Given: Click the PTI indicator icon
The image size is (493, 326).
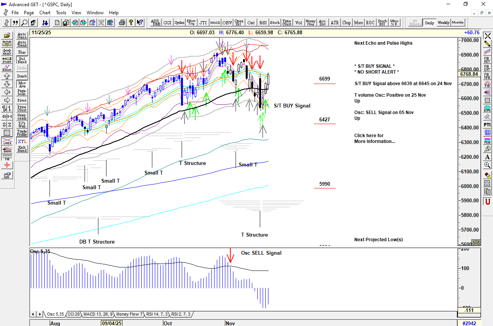Looking at the screenshot, I should (x=487, y=125).
